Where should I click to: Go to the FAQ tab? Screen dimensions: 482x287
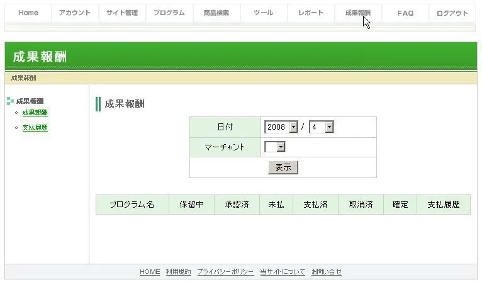405,13
